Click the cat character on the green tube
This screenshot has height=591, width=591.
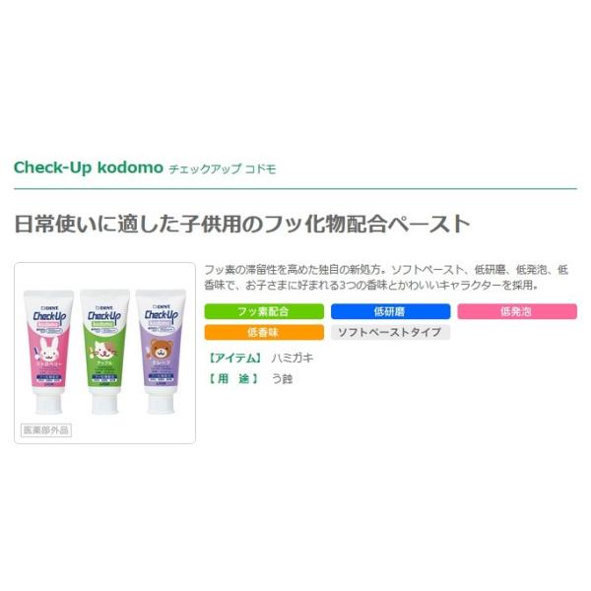pos(104,351)
